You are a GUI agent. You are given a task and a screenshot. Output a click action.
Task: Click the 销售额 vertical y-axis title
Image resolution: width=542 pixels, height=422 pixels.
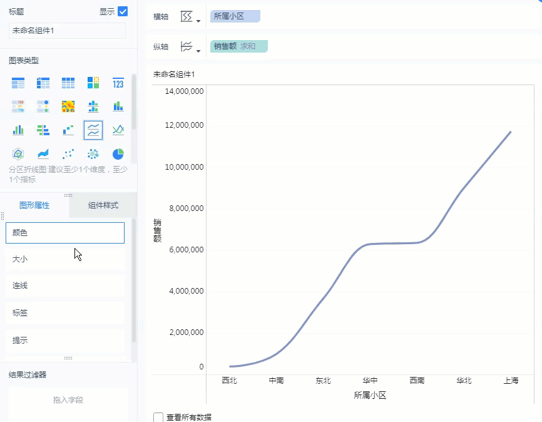(157, 230)
